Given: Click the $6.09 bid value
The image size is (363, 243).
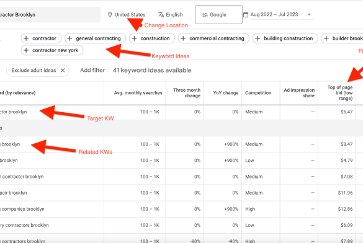Looking at the screenshot, I should coord(347,225).
